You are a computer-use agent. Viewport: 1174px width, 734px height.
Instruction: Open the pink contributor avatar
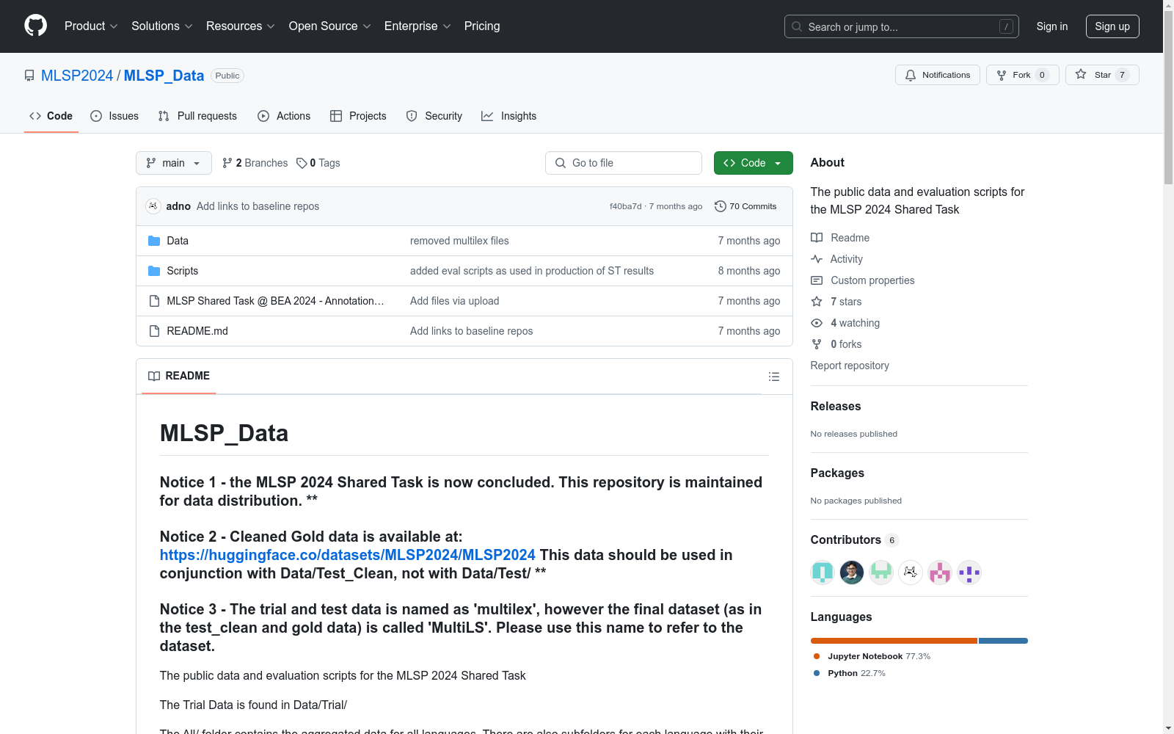pyautogui.click(x=940, y=573)
